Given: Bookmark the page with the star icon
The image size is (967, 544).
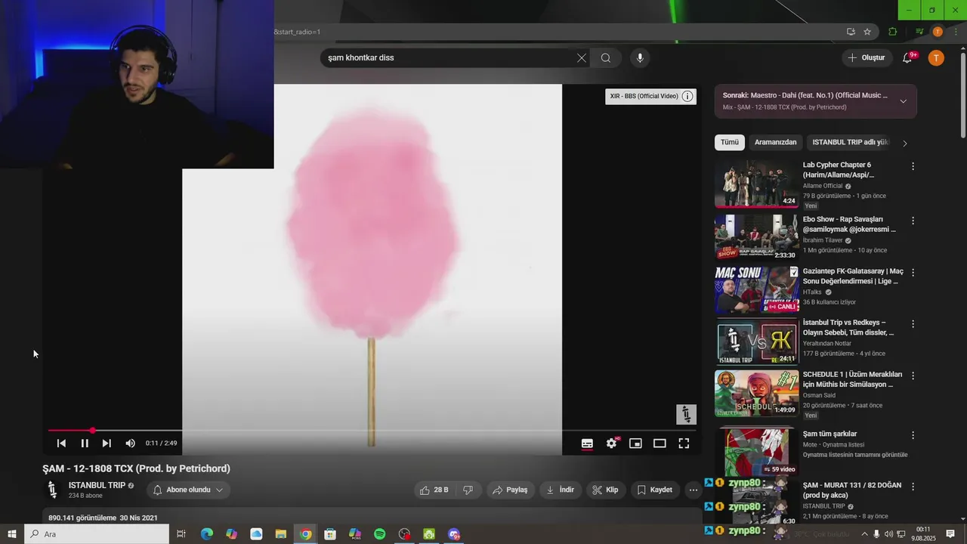Looking at the screenshot, I should (x=867, y=32).
